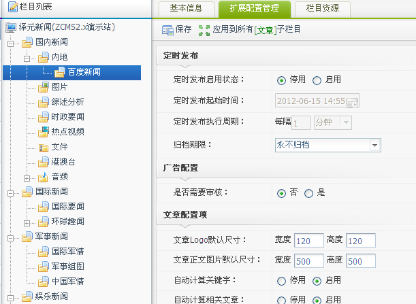The height and width of the screenshot is (304, 416).
Task: Click the 文章Logo默认尺寸 宽度 input field
Action: coord(309,241)
